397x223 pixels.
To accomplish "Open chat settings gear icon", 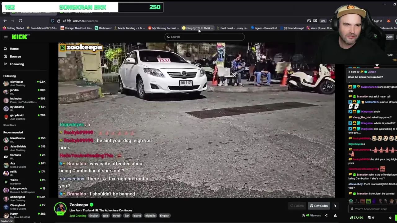I will coord(390,218).
